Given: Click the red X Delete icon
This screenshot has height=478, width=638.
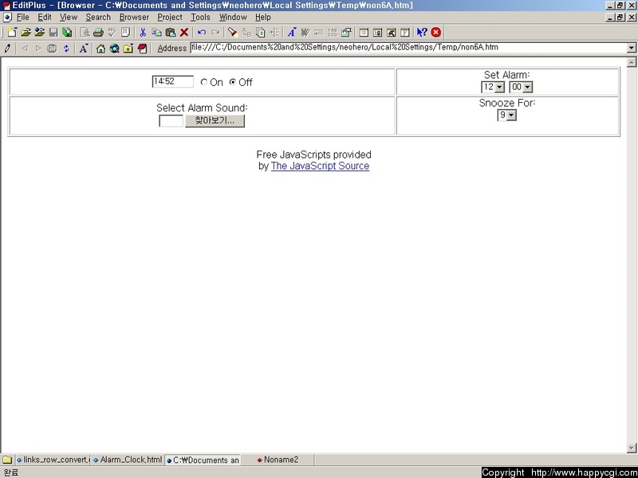Looking at the screenshot, I should click(x=184, y=32).
